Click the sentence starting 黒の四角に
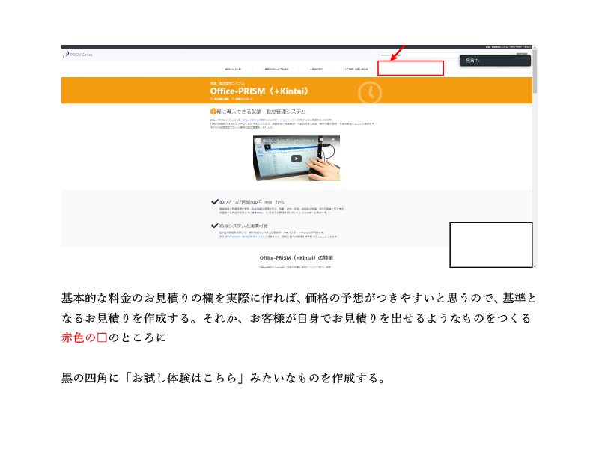This screenshot has height=449, width=599. coord(223,378)
